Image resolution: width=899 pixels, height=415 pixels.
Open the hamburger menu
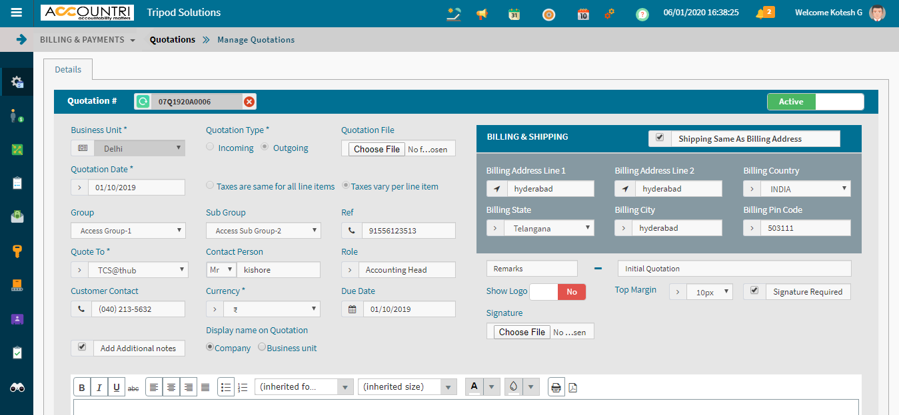[x=17, y=13]
